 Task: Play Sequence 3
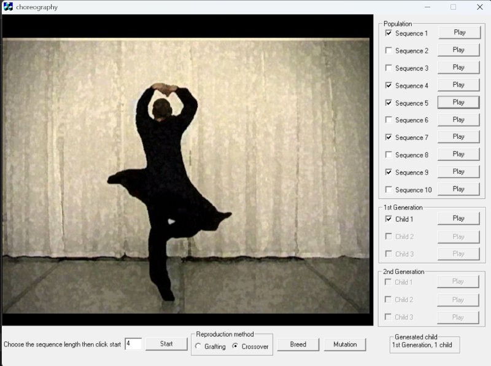click(458, 68)
